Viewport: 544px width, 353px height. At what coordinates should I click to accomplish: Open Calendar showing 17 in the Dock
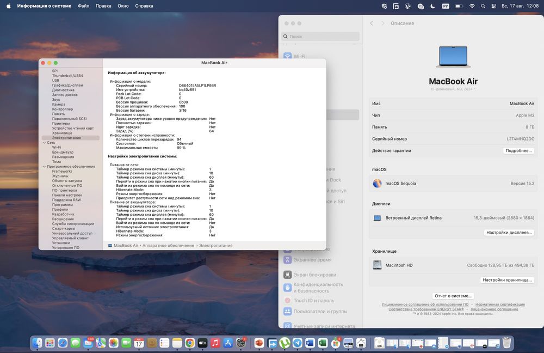click(139, 343)
